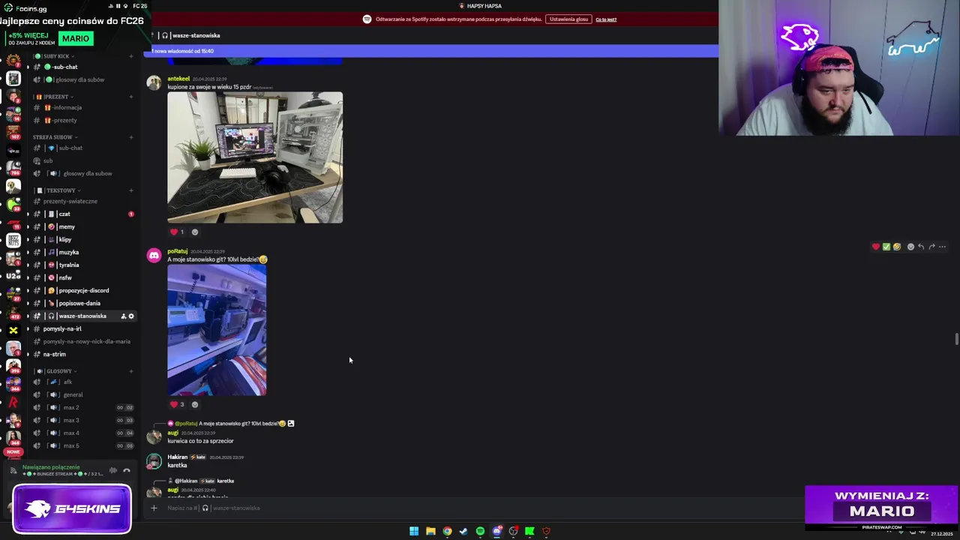
Task: Click reply arrow in message hover toolbar
Action: [x=921, y=247]
